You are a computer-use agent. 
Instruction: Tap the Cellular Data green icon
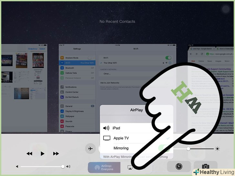coord(62,73)
